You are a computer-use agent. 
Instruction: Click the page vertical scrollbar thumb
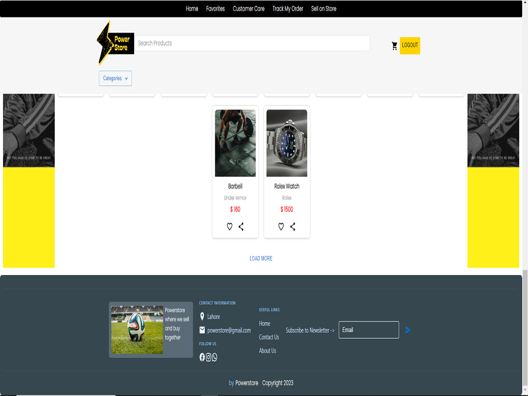coord(525,328)
